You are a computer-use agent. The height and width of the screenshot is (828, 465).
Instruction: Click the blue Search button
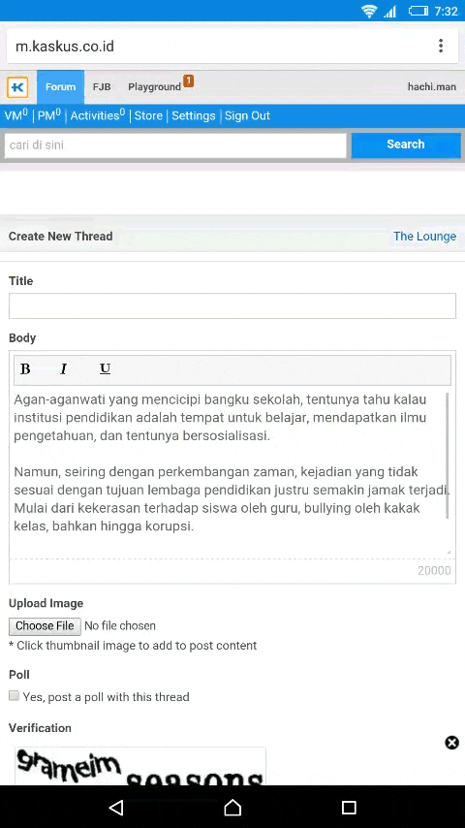click(x=405, y=144)
